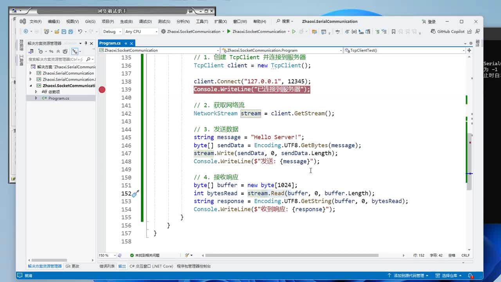This screenshot has width=501, height=282.
Task: Open the Any CPU platform dropdown
Action: [x=141, y=31]
